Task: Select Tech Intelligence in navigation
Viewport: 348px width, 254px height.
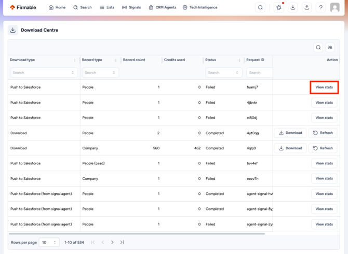Action: [x=200, y=8]
